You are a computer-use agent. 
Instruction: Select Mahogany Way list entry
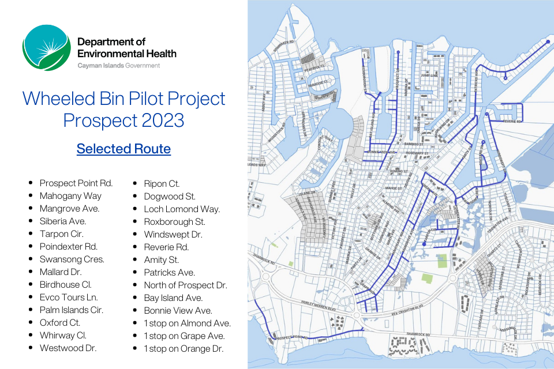[x=70, y=196]
